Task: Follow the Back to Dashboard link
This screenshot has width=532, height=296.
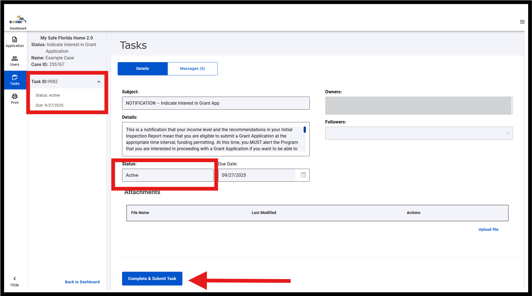Action: coord(82,282)
